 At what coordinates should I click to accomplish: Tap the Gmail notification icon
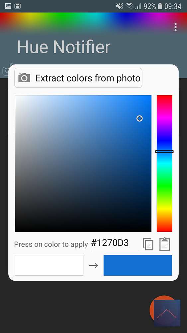pos(18,6)
